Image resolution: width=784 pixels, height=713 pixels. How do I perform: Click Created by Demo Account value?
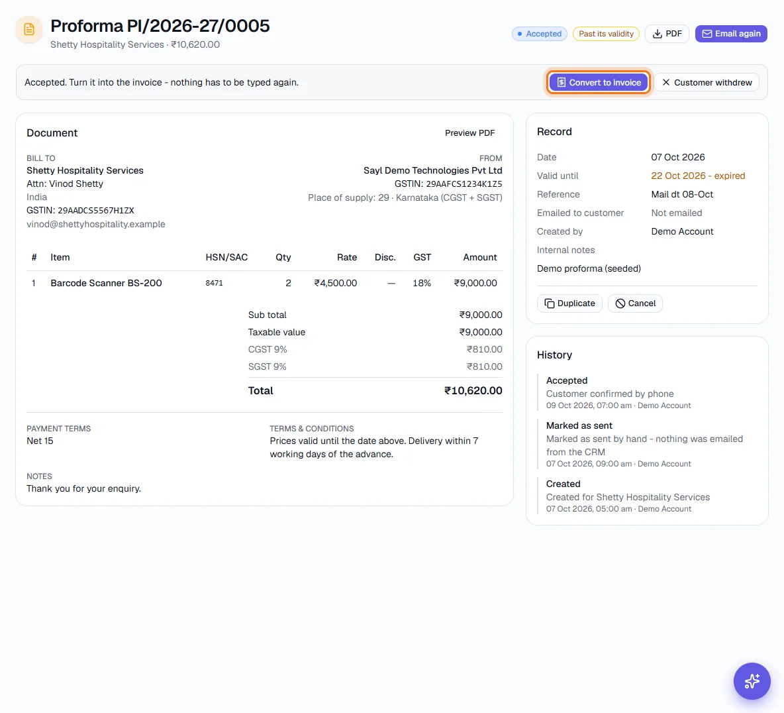click(682, 231)
